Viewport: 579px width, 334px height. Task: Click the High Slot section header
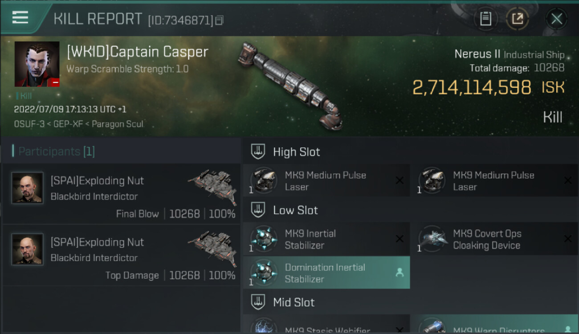tap(296, 152)
